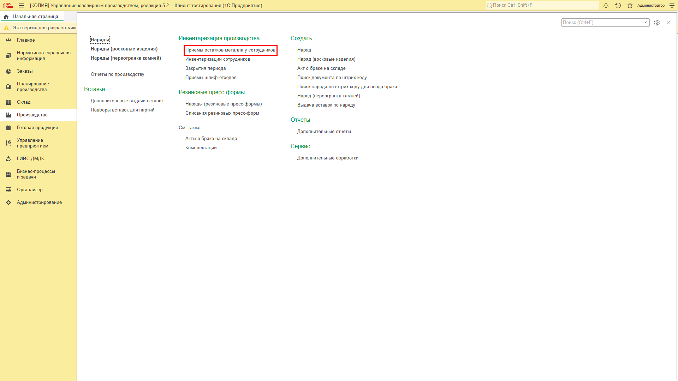Create Наряд (восковые изделия)
This screenshot has width=678, height=381.
326,59
